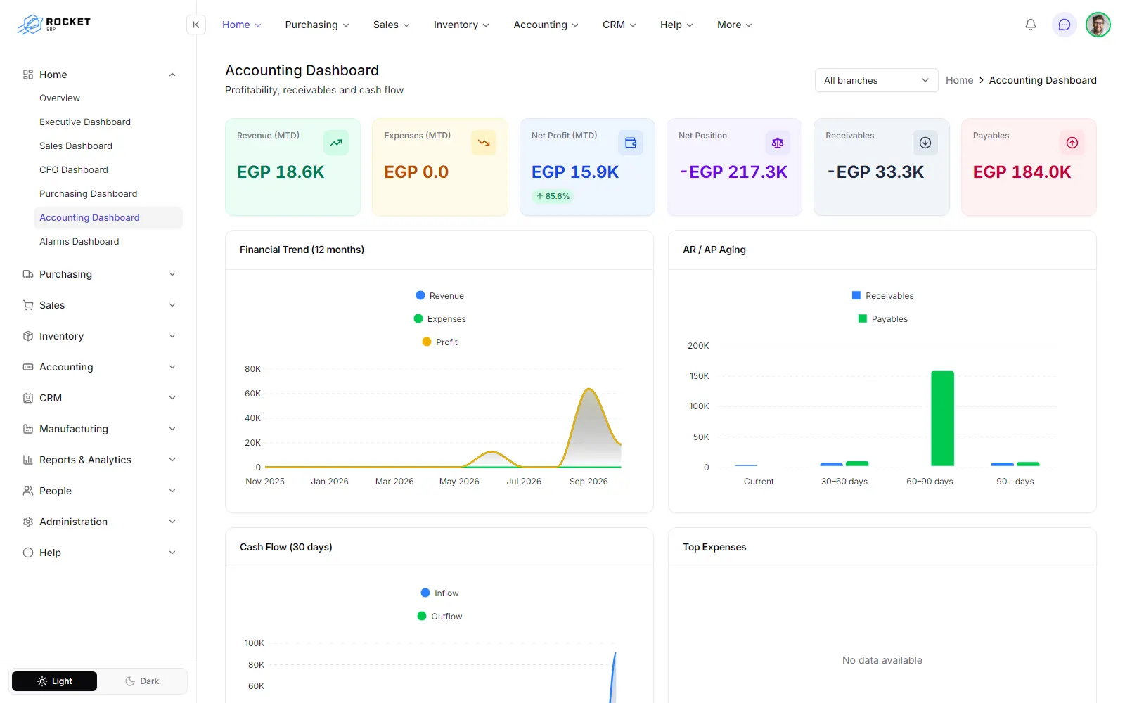
Task: Click the Administration gear icon in sidebar
Action: click(28, 522)
